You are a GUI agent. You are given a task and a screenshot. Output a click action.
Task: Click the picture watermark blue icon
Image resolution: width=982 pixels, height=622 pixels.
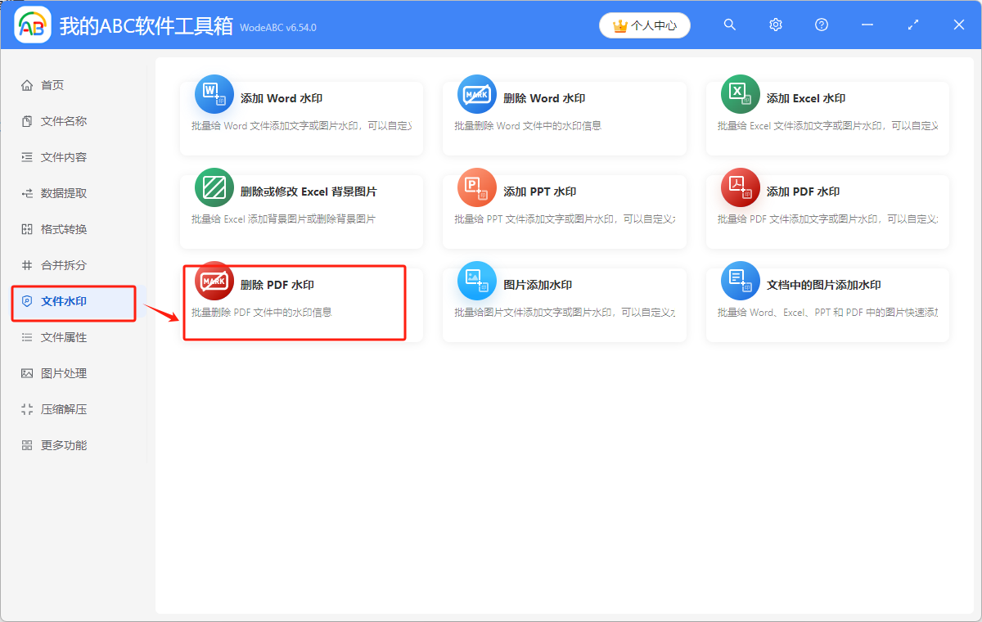[477, 281]
